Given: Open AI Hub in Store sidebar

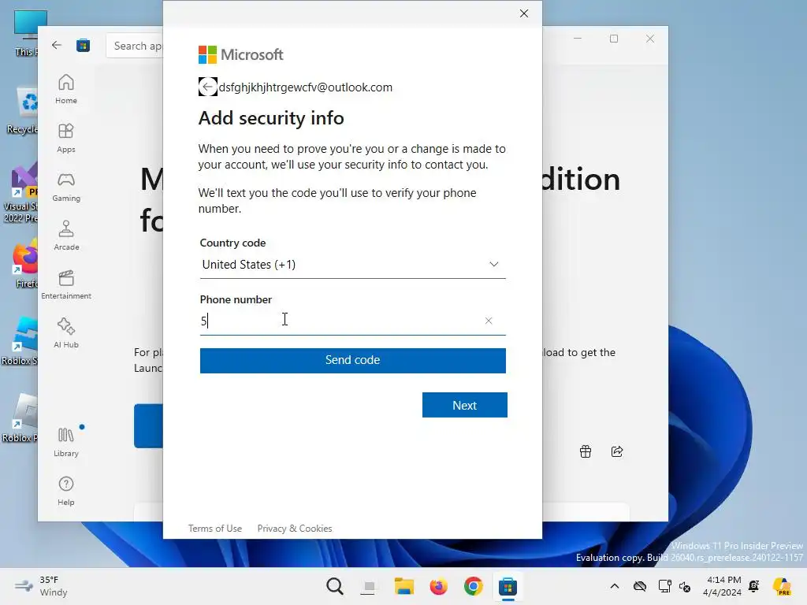Looking at the screenshot, I should [66, 333].
